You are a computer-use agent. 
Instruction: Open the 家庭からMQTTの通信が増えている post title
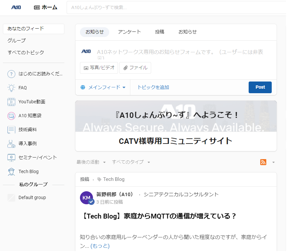(159, 216)
